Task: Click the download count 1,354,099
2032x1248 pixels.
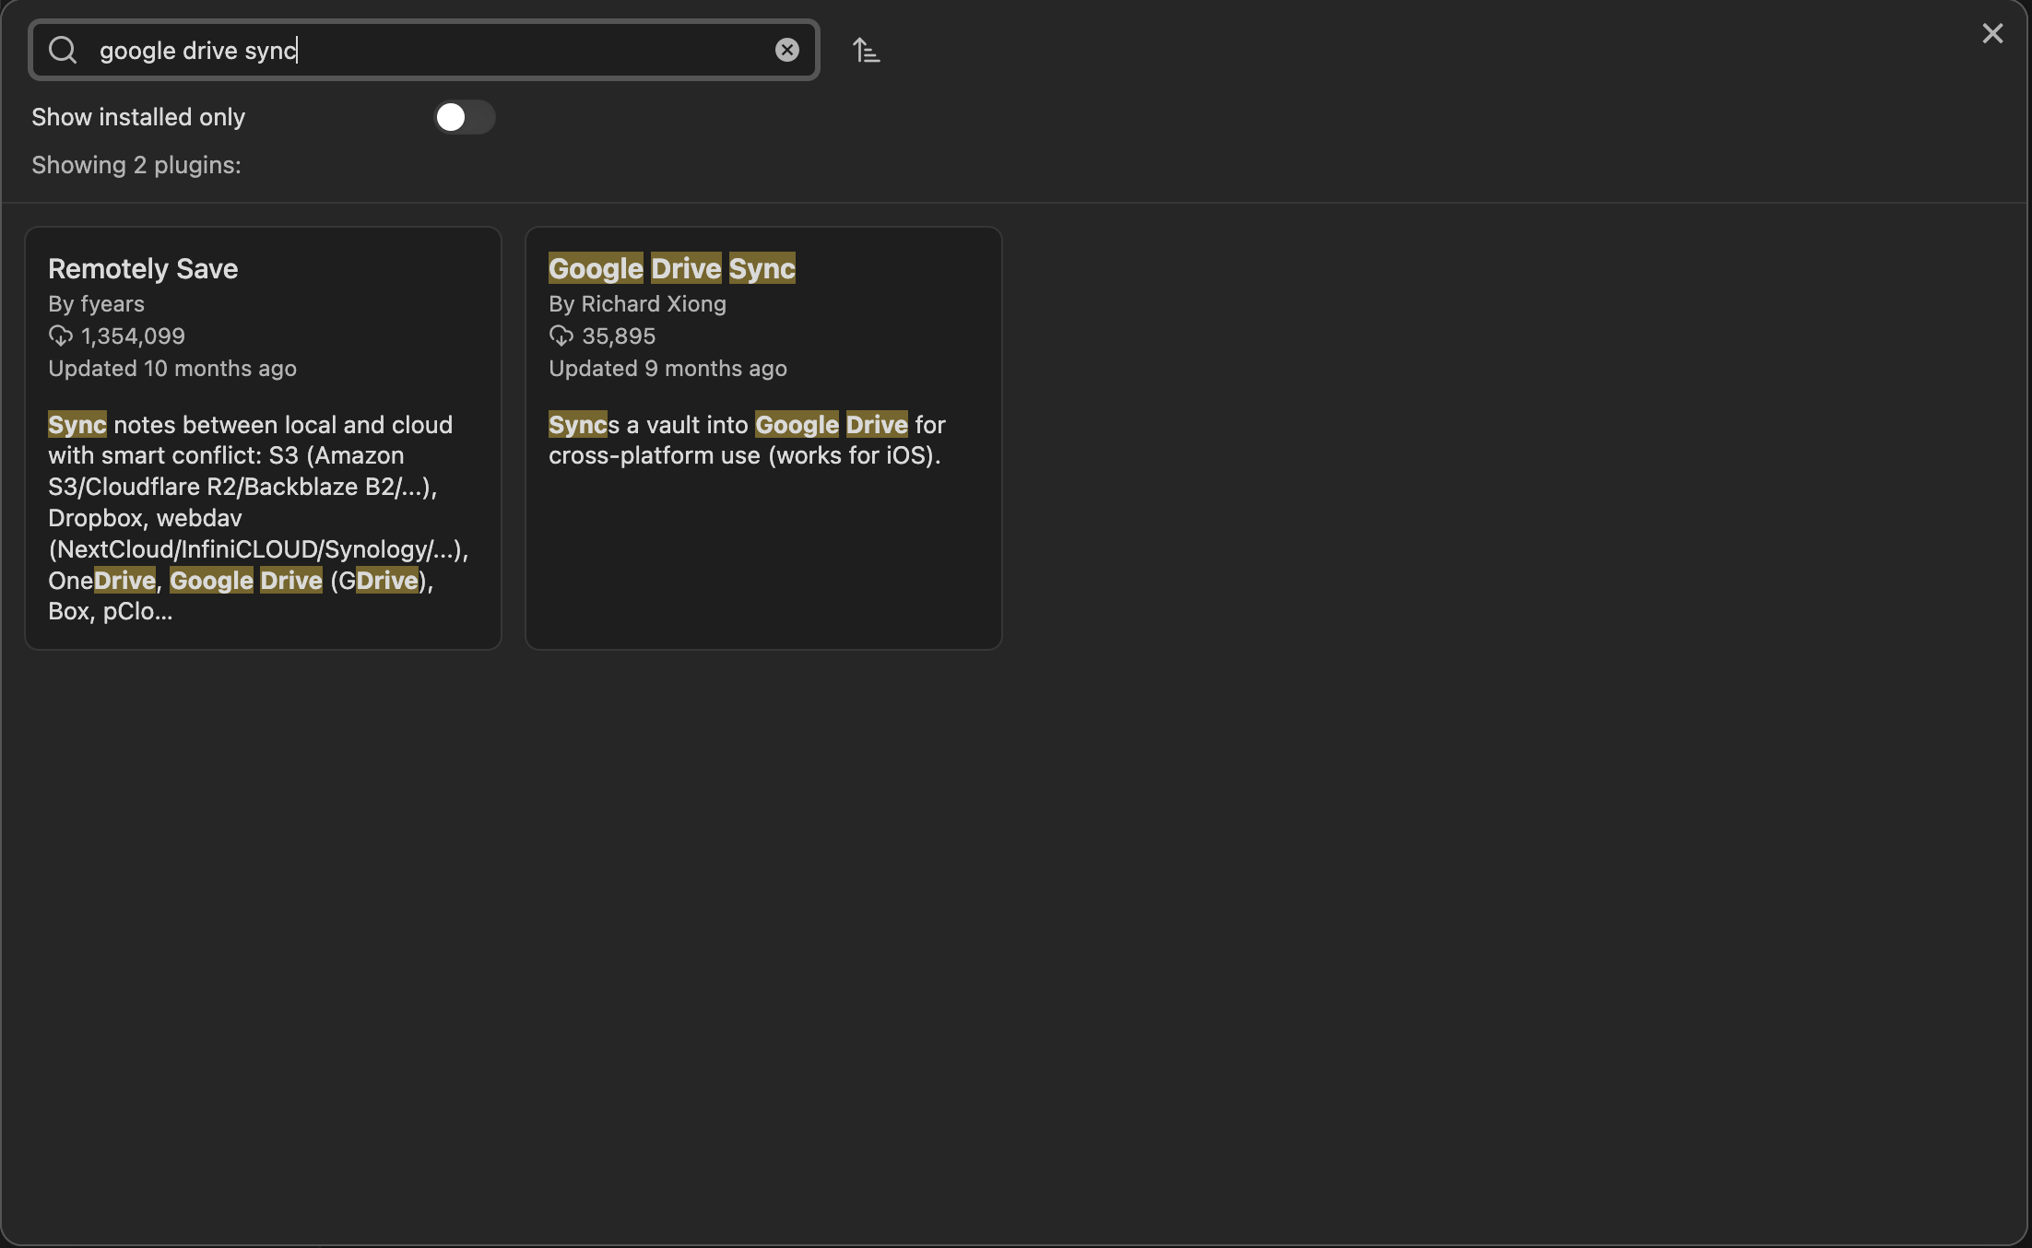Action: coord(133,336)
